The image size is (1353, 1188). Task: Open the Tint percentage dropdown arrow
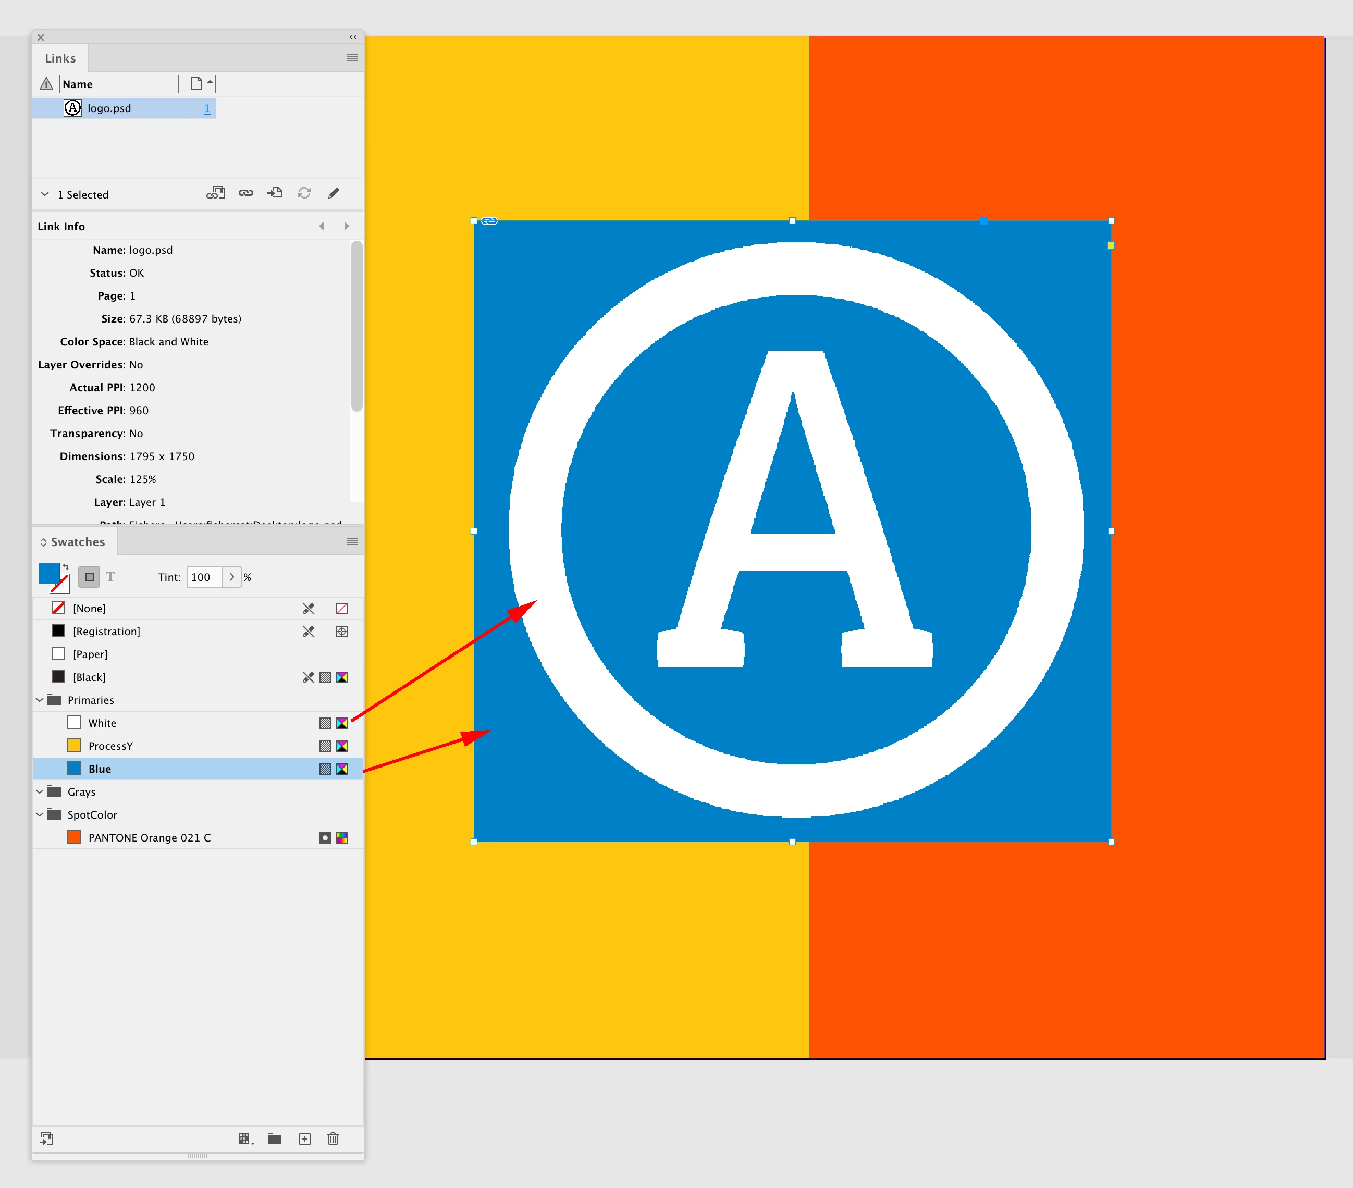coord(232,577)
